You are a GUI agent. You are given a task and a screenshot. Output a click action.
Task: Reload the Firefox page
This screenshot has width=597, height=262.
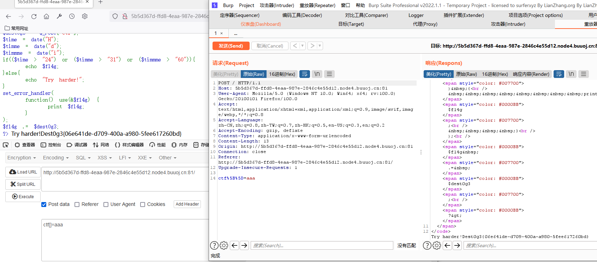(x=34, y=17)
